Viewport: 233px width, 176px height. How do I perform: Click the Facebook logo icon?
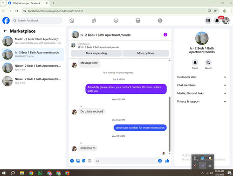coord(6,21)
